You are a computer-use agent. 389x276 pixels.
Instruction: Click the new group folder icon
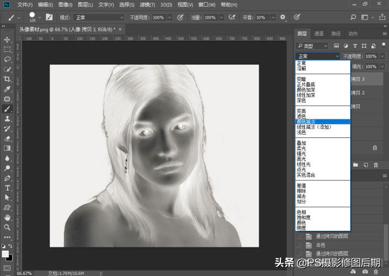pos(355,165)
